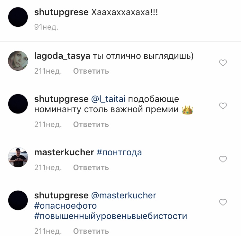The width and height of the screenshot is (241, 236).
Task: Open the @masterkucher mention link
Action: (x=124, y=195)
